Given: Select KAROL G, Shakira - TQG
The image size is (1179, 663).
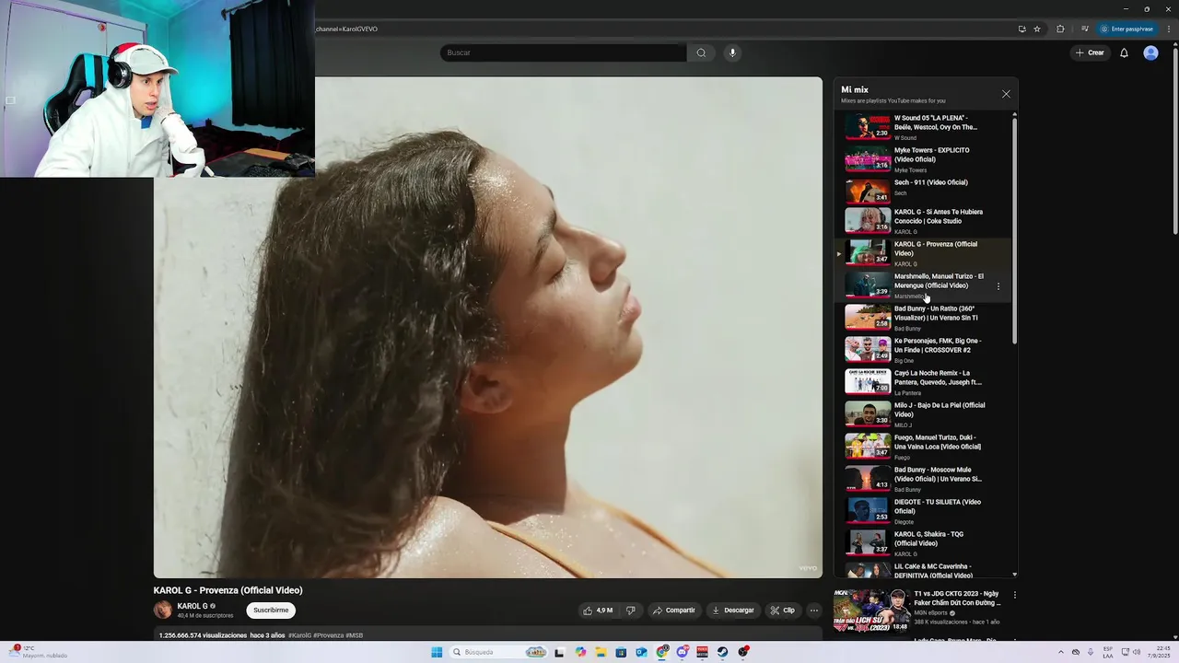Looking at the screenshot, I should 924,543.
